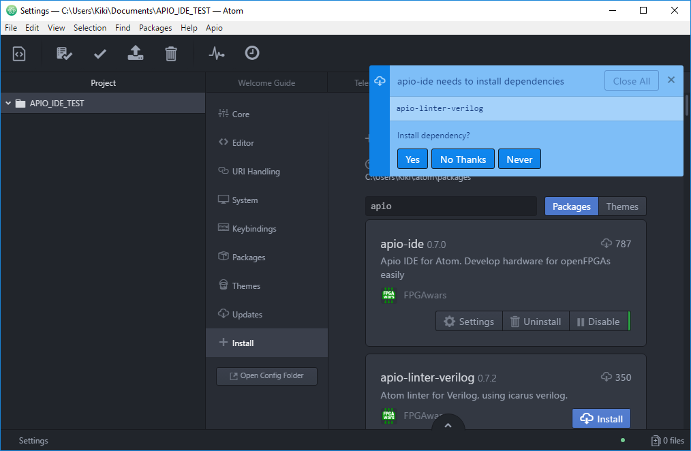The width and height of the screenshot is (691, 451).
Task: Install the apio-linter-verilog package
Action: point(601,419)
